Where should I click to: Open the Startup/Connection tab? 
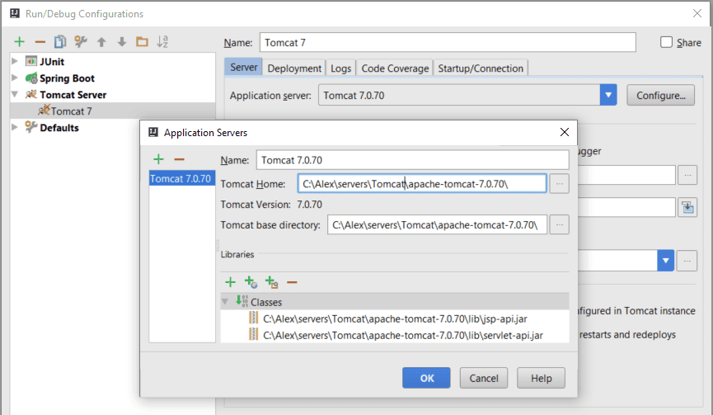[x=481, y=68]
